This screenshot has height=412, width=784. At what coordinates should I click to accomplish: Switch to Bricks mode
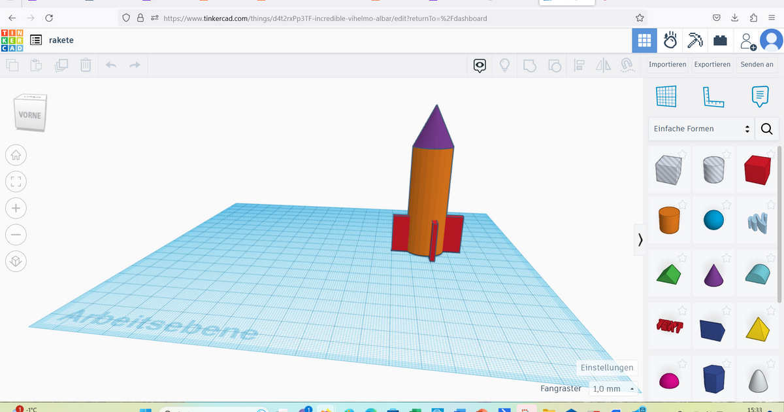[x=720, y=41]
